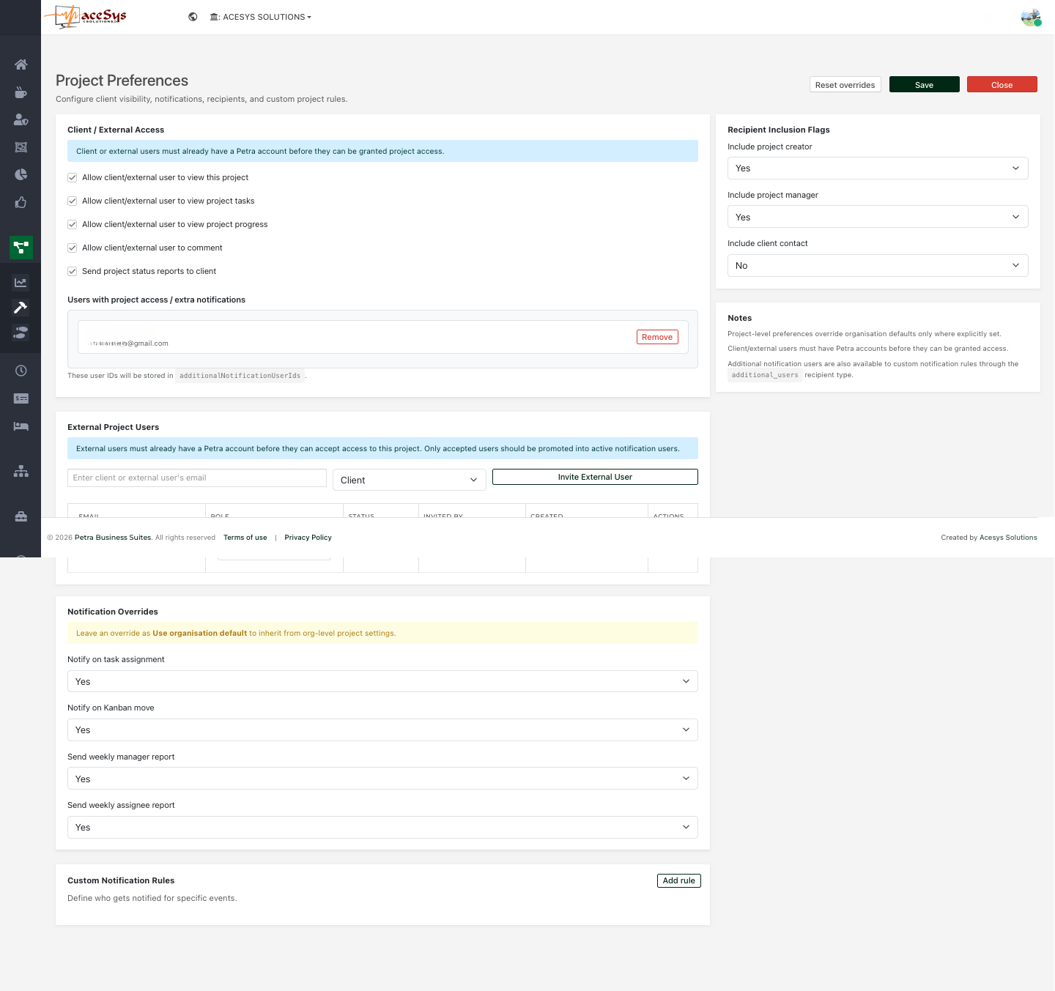Image resolution: width=1055 pixels, height=991 pixels.
Task: Open the hammer tools sidebar icon
Action: [x=21, y=307]
